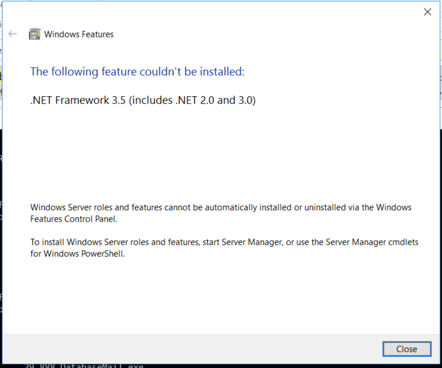
Task: Go back using the back arrow
Action: pyautogui.click(x=13, y=34)
